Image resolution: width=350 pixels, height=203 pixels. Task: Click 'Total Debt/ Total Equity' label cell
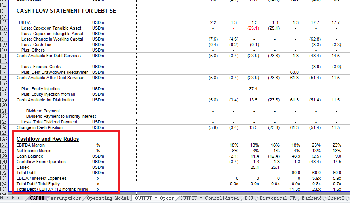(x=38, y=184)
